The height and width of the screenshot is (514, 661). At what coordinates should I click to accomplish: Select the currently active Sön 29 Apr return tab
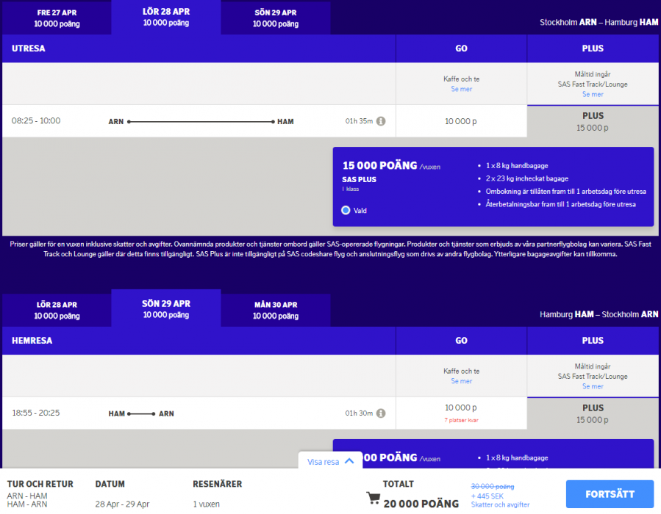pyautogui.click(x=165, y=308)
